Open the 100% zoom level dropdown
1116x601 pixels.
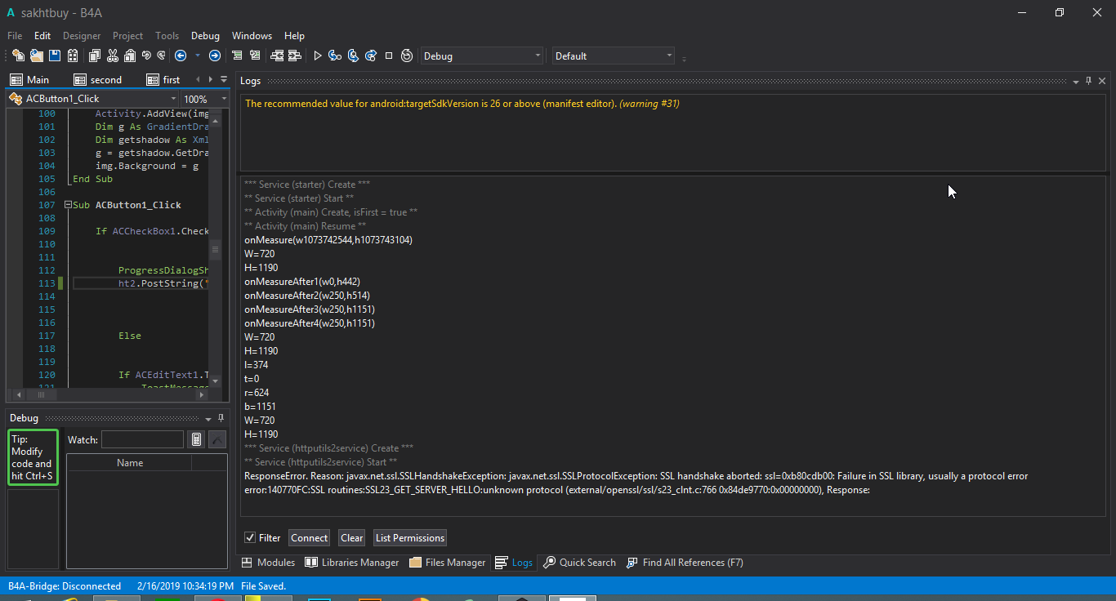click(223, 99)
